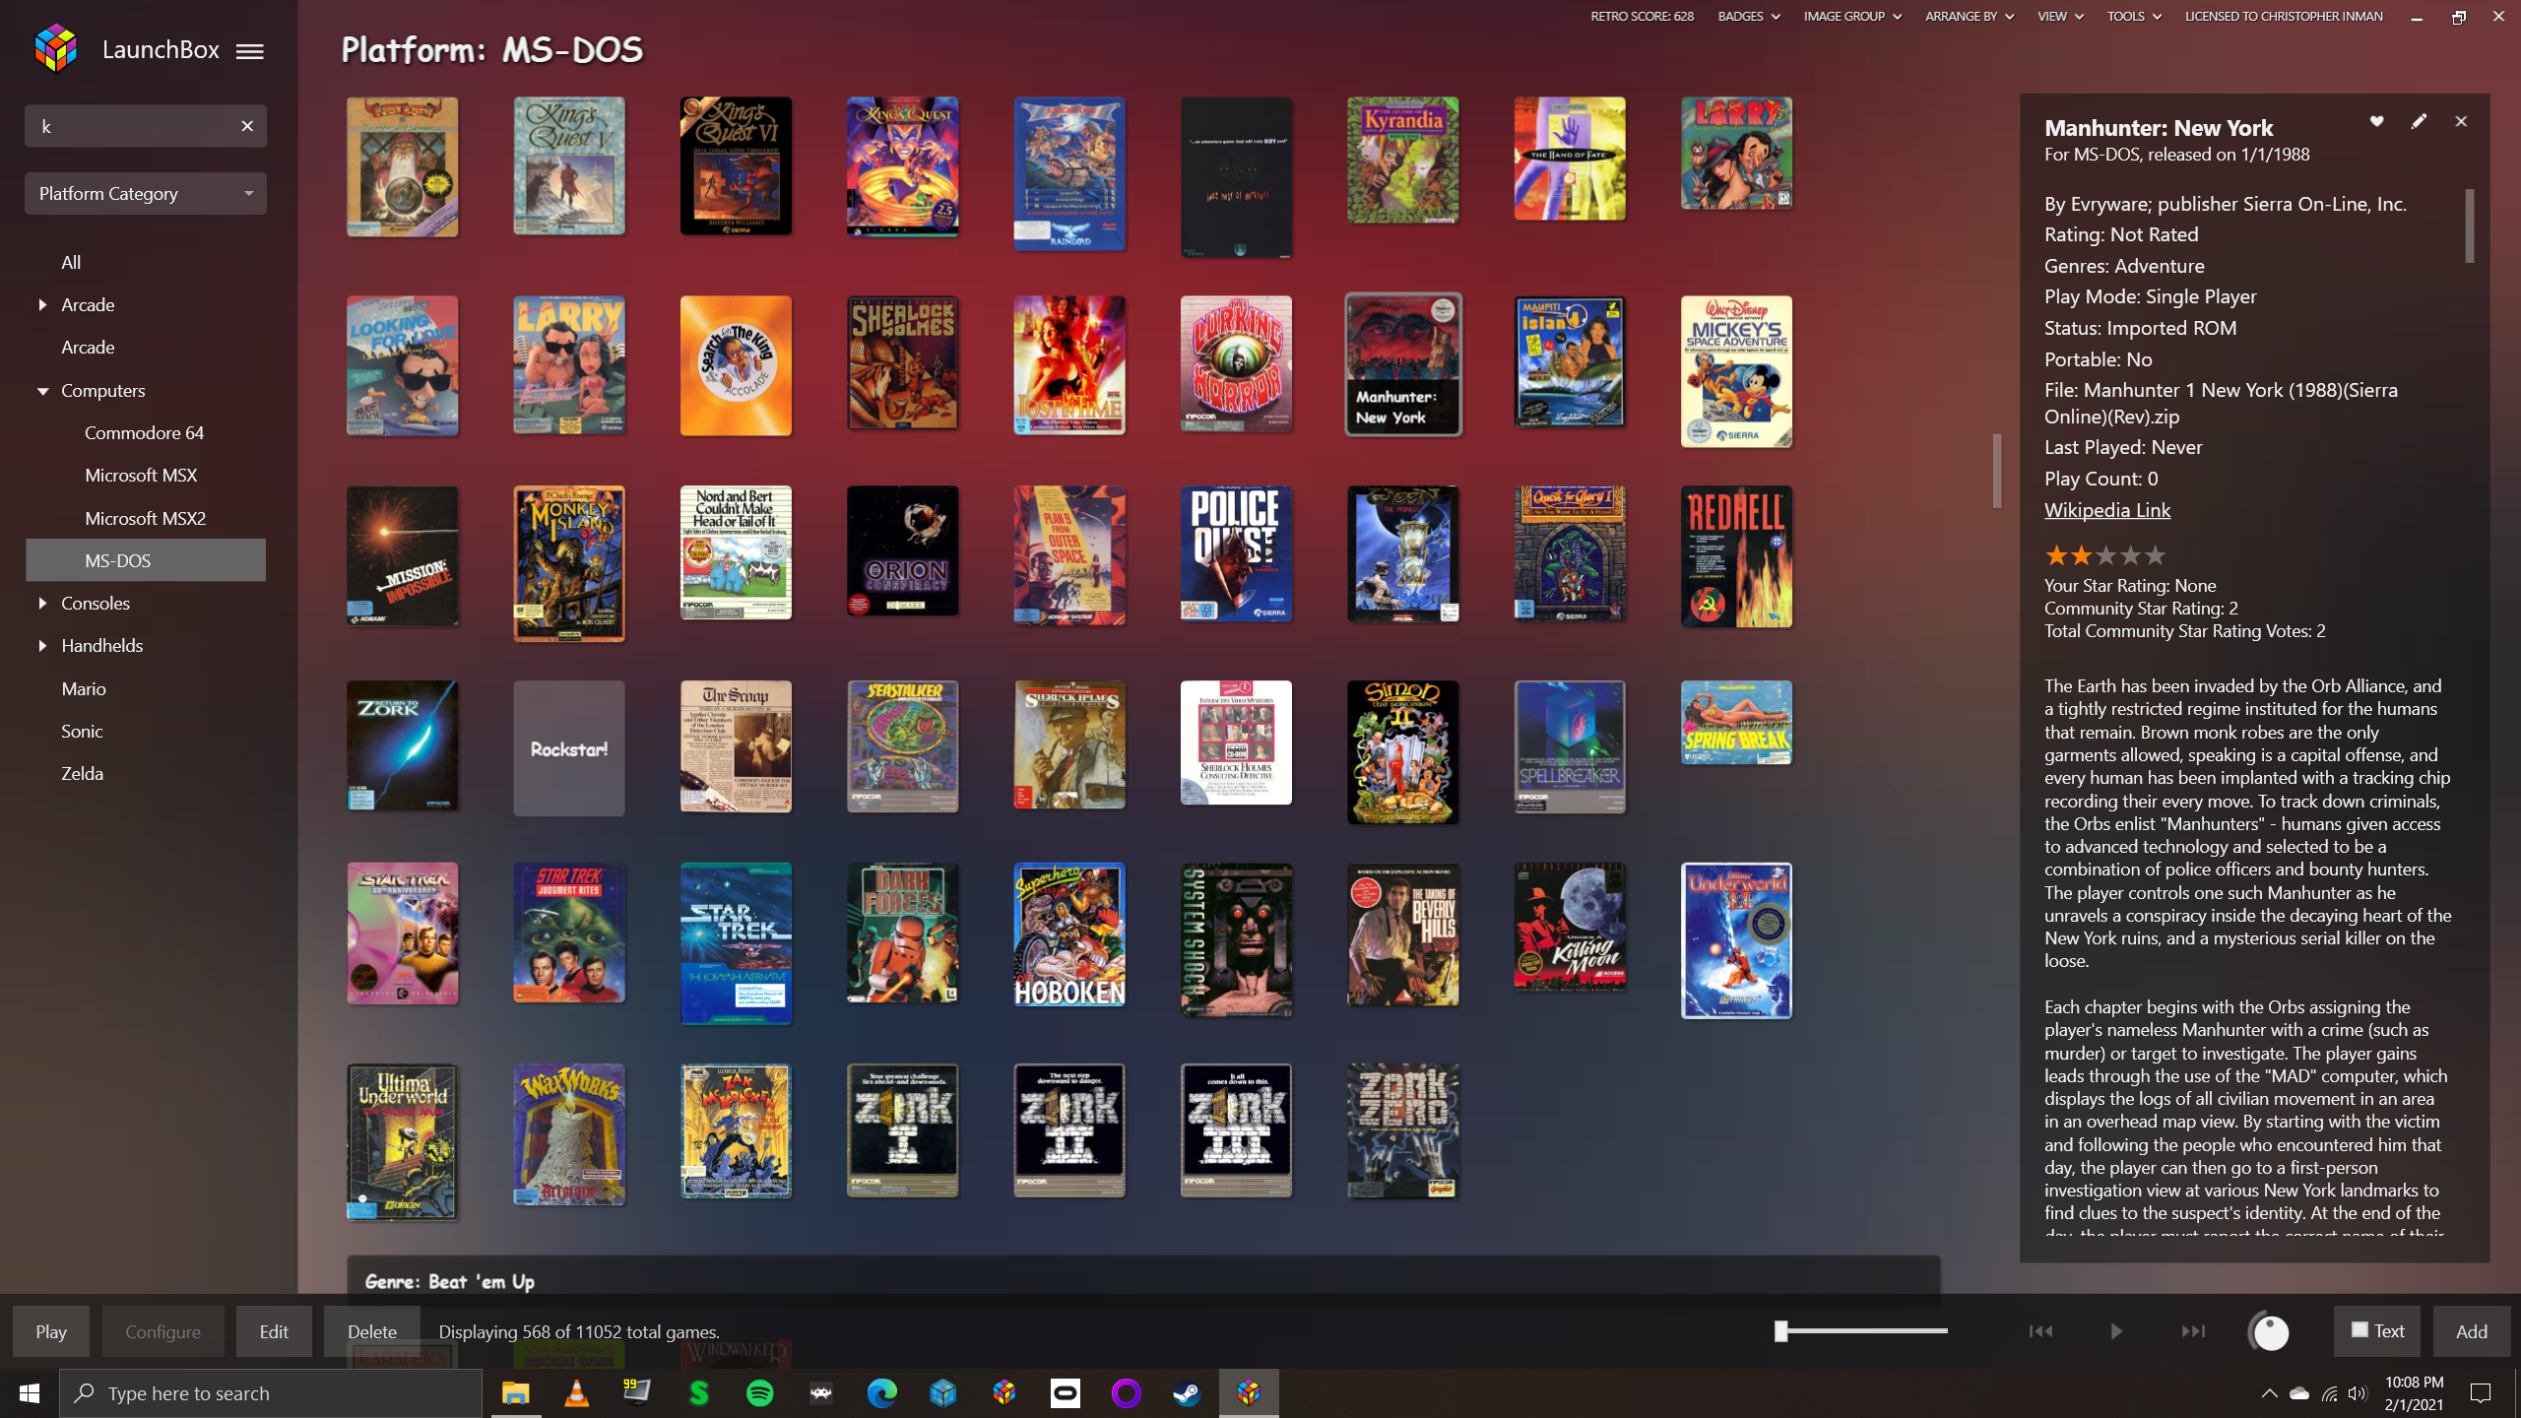Select the Hoboken game cover

[1069, 935]
